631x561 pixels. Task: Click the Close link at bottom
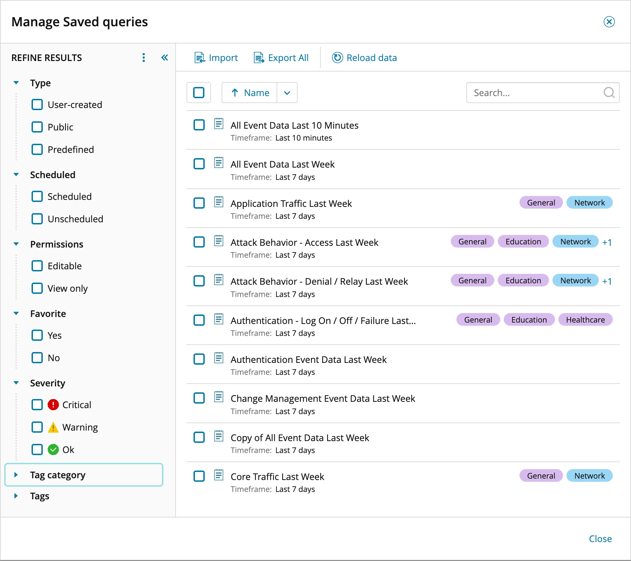click(600, 539)
